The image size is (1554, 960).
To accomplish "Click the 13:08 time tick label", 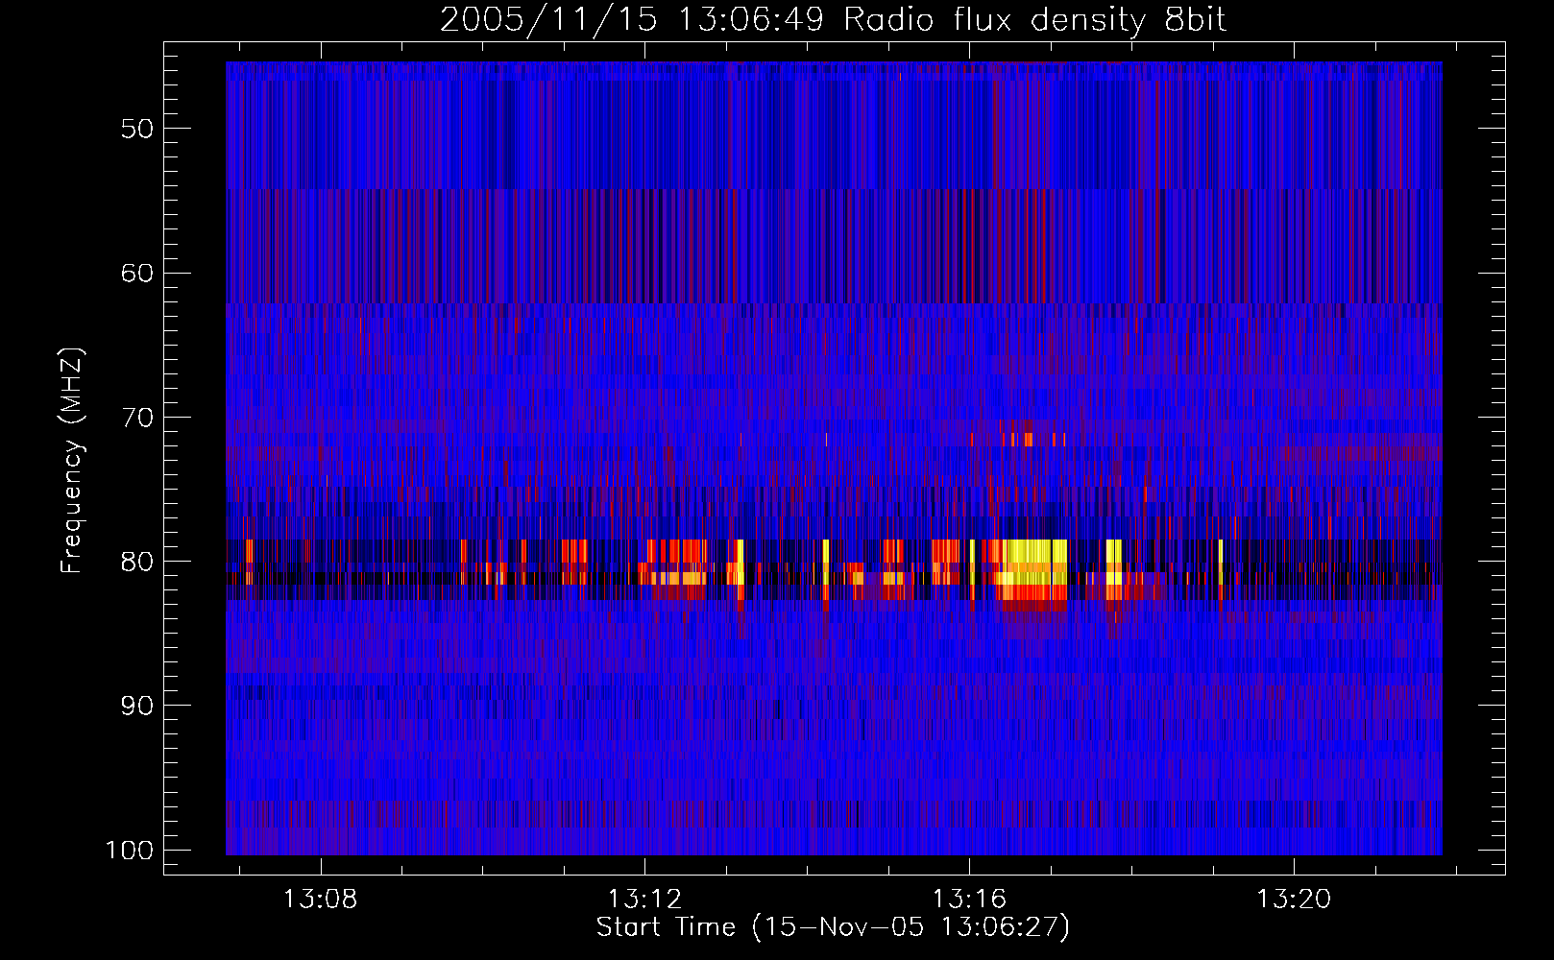I will tap(320, 899).
